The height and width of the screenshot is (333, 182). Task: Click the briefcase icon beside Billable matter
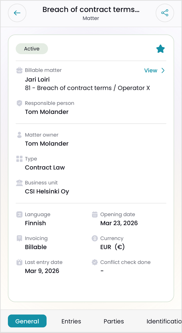click(19, 70)
